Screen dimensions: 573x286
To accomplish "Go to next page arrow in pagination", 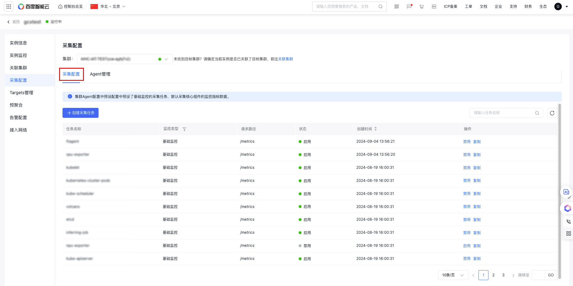I will pos(513,275).
